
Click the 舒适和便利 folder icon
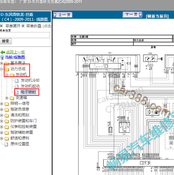pos(7,139)
